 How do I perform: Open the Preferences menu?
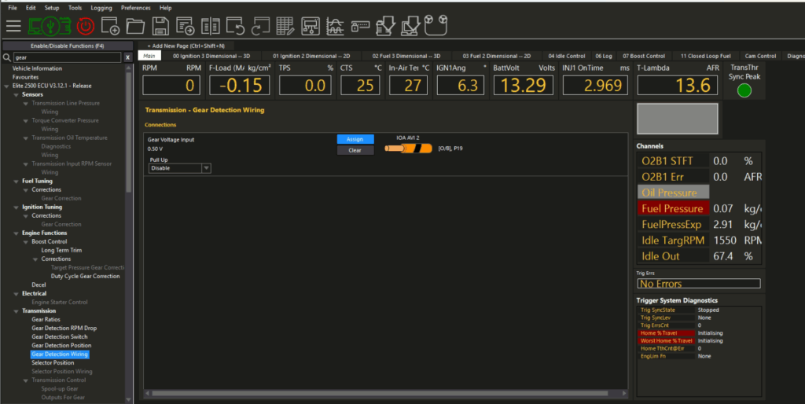[136, 8]
